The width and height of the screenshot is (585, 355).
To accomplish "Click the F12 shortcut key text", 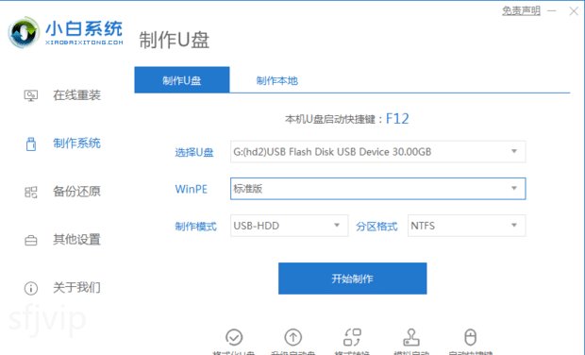I will coord(397,119).
